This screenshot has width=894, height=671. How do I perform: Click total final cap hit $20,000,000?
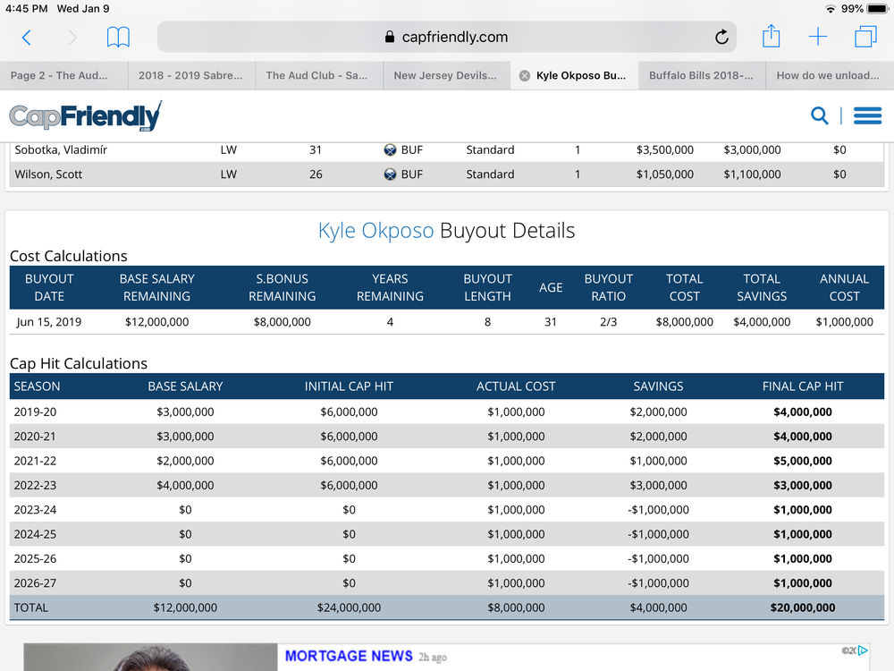click(803, 607)
